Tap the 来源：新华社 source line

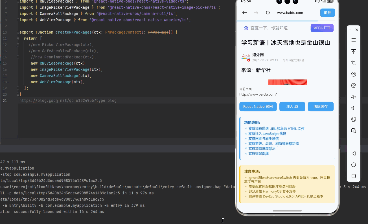256,70
